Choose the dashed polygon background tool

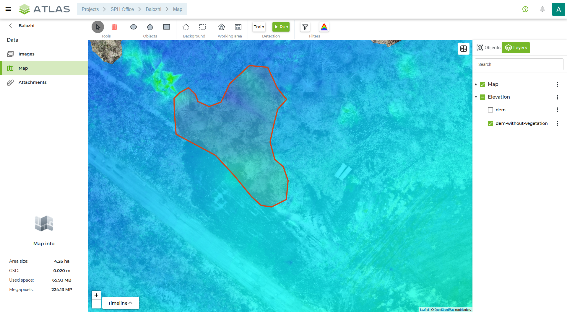186,27
